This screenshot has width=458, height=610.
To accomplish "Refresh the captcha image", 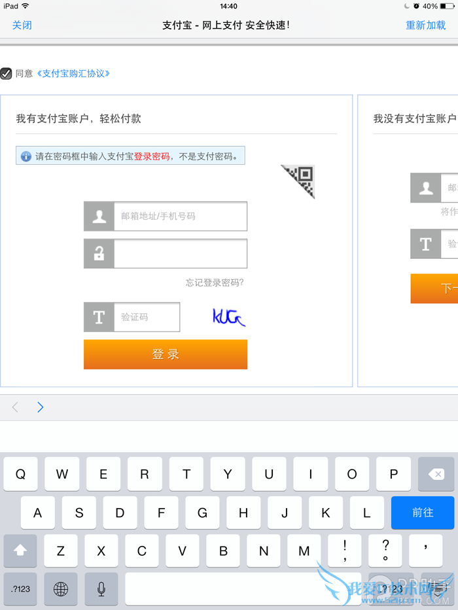I will [x=229, y=317].
